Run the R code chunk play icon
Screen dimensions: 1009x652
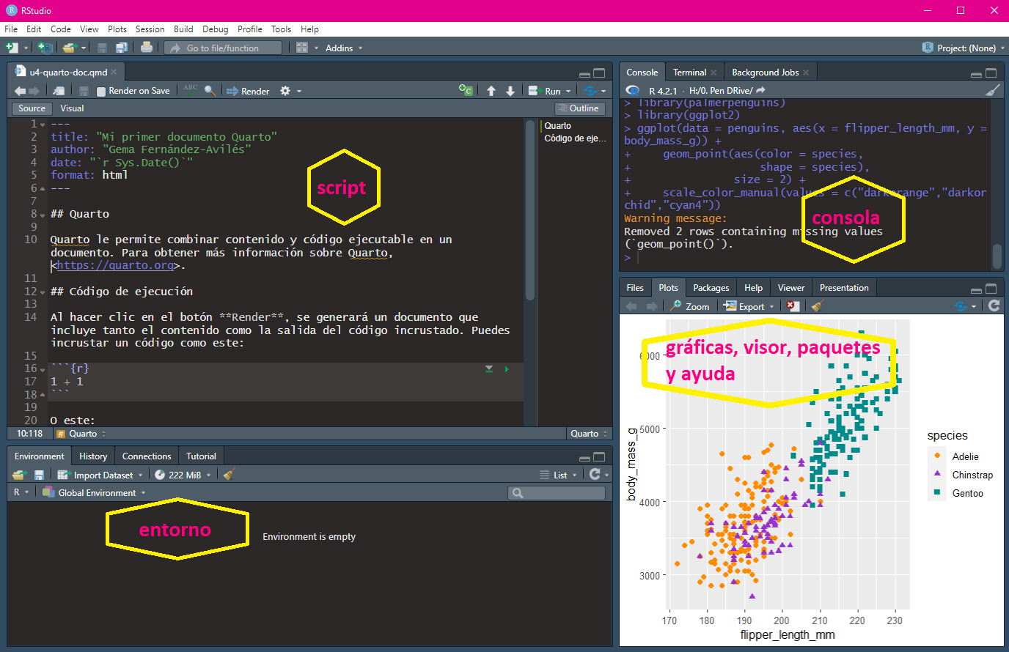point(507,369)
